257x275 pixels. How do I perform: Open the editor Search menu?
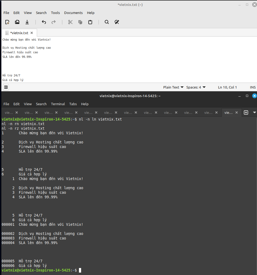point(41,13)
